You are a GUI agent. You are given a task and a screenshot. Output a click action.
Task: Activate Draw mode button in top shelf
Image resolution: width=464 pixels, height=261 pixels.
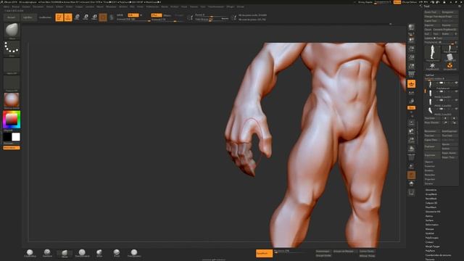(x=68, y=17)
